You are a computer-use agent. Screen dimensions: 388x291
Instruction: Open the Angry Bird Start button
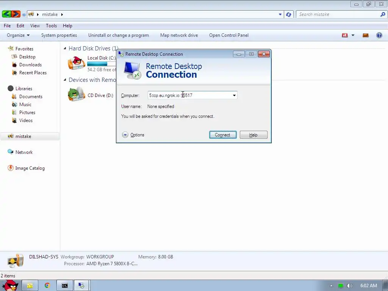10,286
